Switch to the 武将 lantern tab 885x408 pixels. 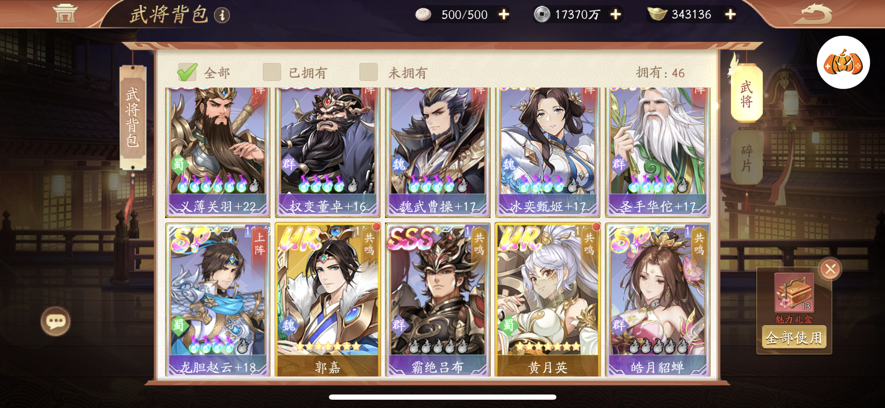747,93
